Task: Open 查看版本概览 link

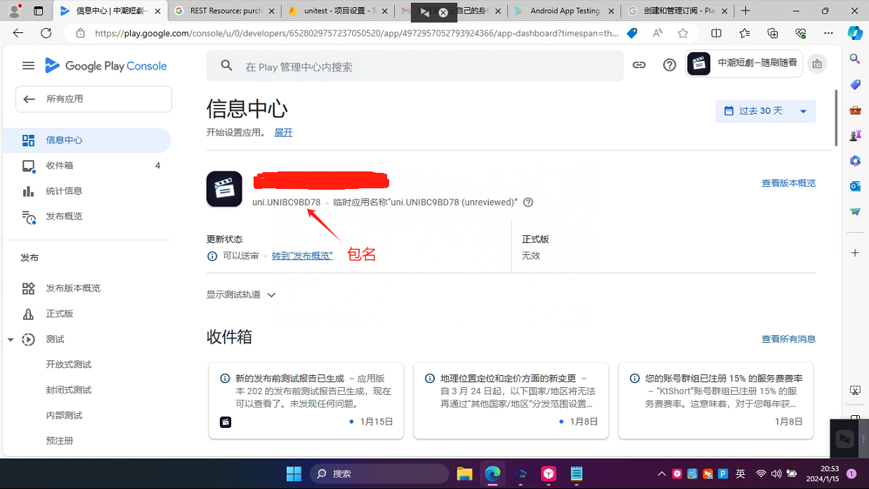Action: tap(788, 183)
